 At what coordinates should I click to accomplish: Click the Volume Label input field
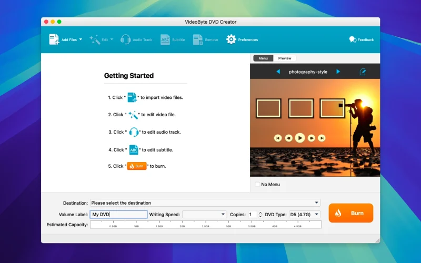pyautogui.click(x=119, y=215)
